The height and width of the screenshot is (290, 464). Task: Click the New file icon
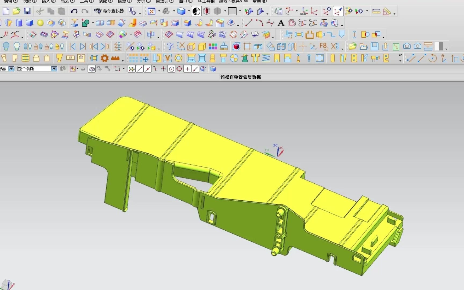[x=6, y=11]
